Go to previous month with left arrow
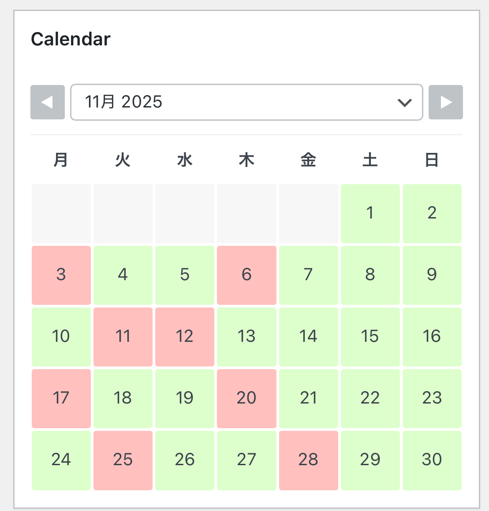The width and height of the screenshot is (489, 511). point(48,102)
